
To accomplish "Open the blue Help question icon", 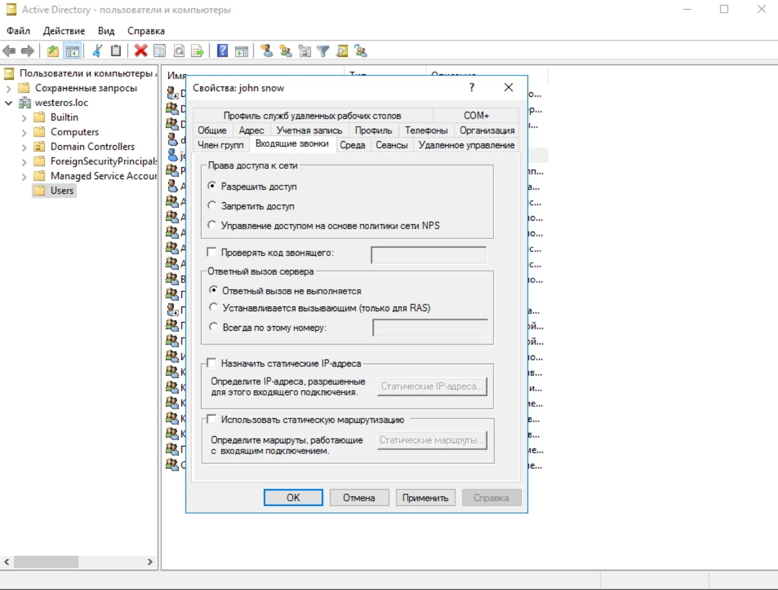I will point(222,51).
